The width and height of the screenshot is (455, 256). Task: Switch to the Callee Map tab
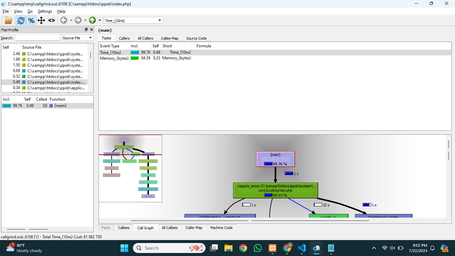[x=170, y=38]
